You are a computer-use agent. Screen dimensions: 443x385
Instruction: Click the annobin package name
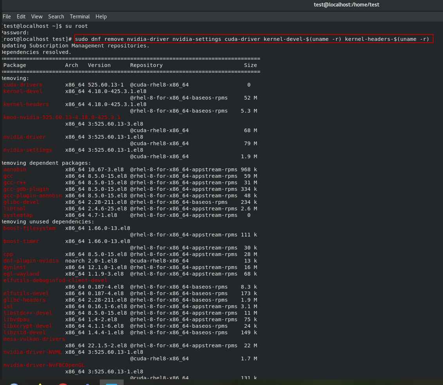(15, 169)
